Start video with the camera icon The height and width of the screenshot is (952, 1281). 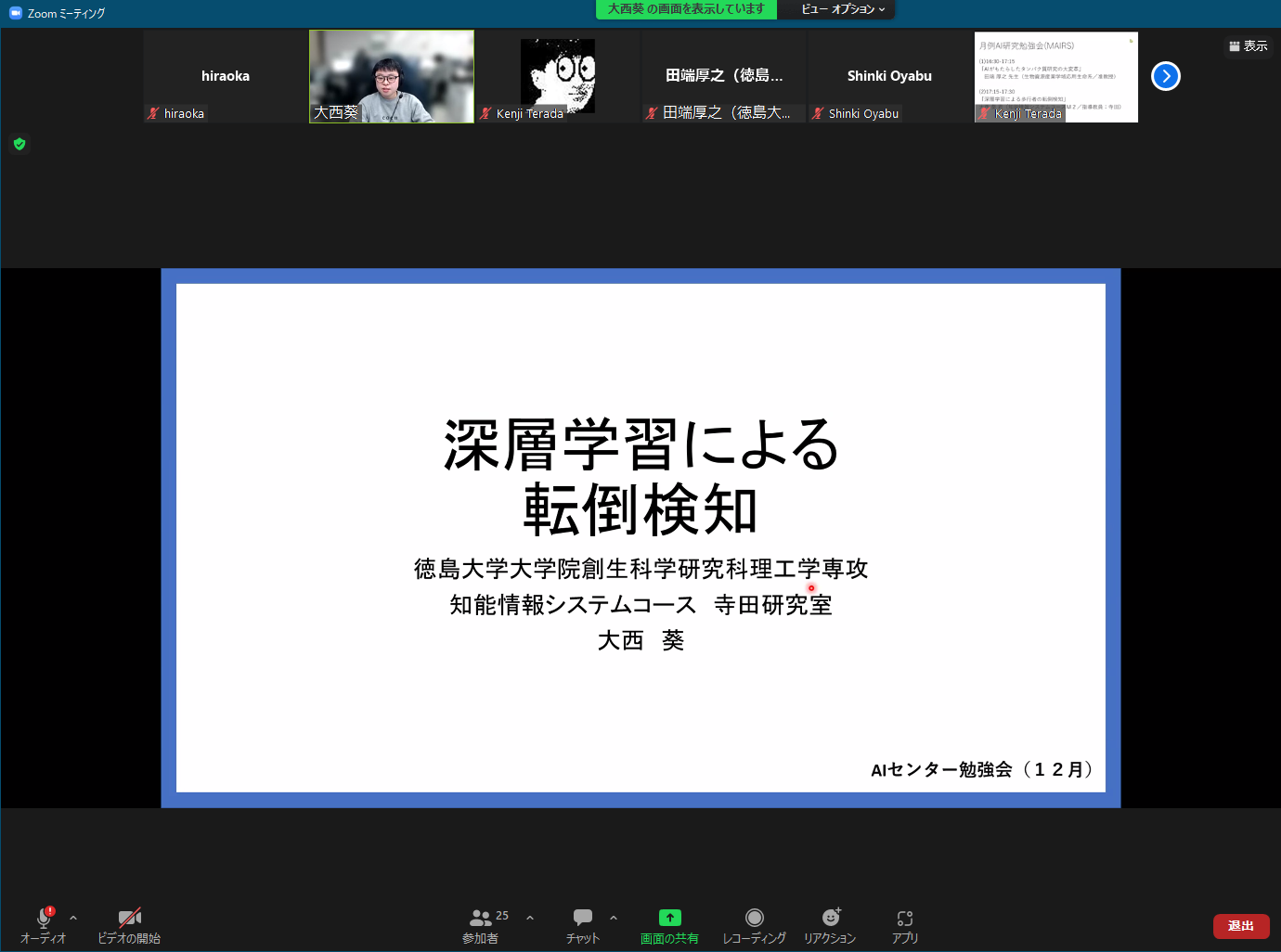(129, 918)
